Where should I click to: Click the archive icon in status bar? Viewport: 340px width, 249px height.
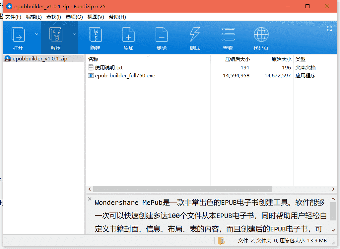click(x=221, y=241)
